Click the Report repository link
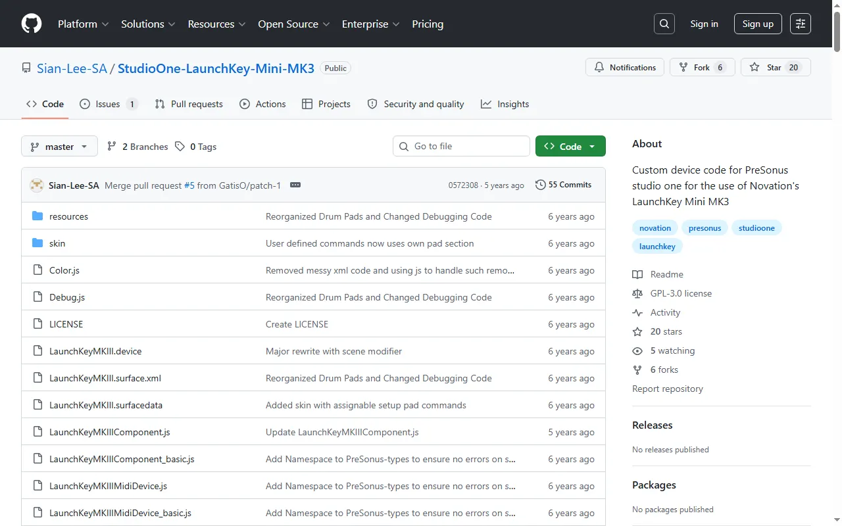Screen dimensions: 842x526 (x=668, y=389)
